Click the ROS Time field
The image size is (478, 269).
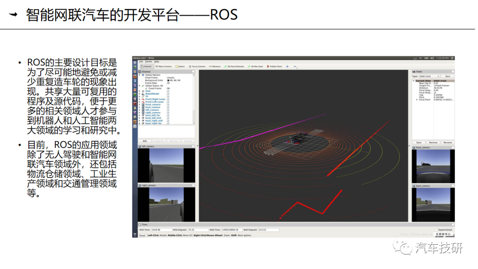coord(161,230)
